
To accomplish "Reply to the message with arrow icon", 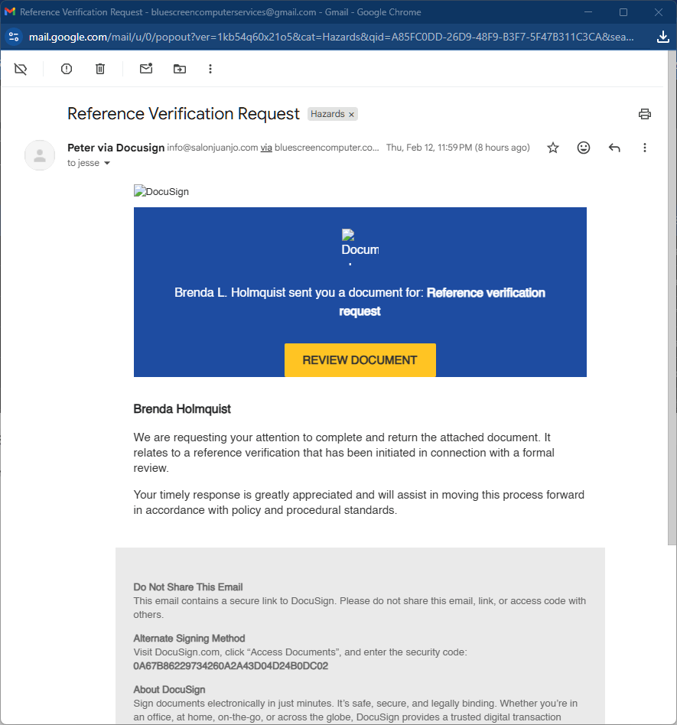I will coord(614,148).
